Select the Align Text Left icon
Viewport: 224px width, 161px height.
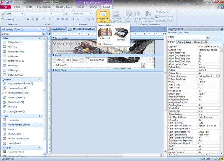(x=58, y=19)
